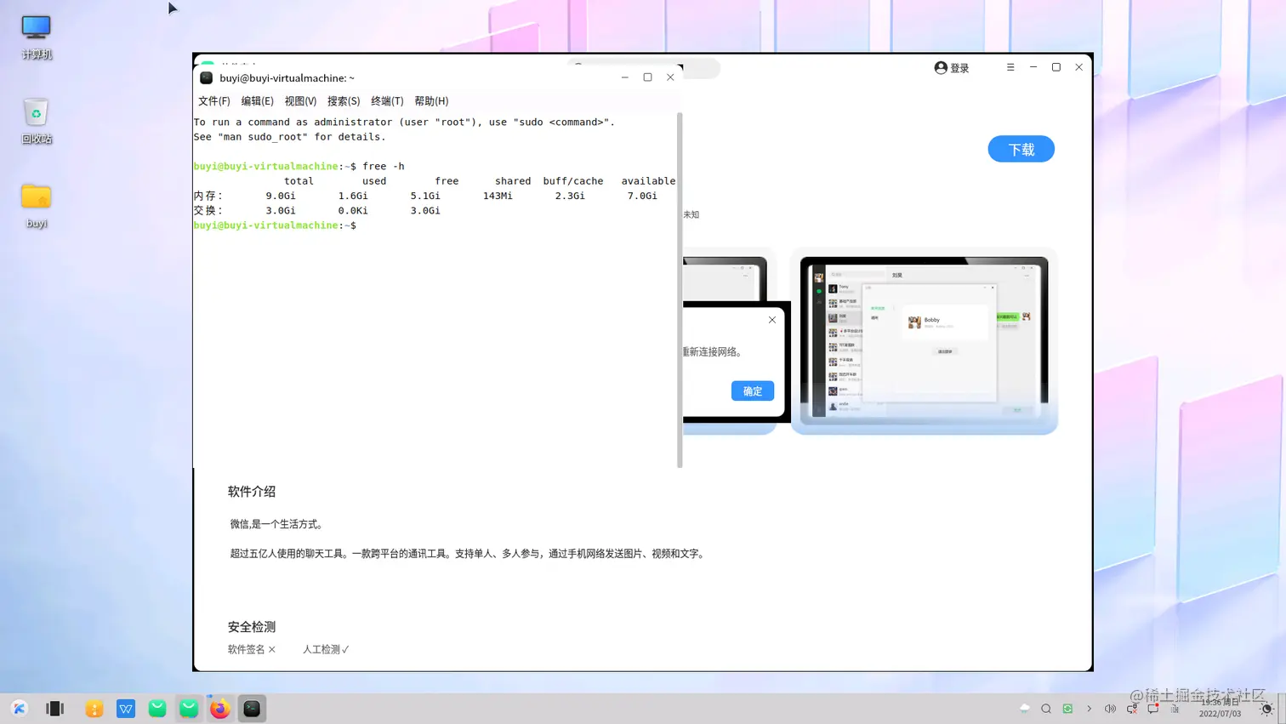The image size is (1286, 724).
Task: Click the 'available' column header in the terminal
Action: click(648, 181)
